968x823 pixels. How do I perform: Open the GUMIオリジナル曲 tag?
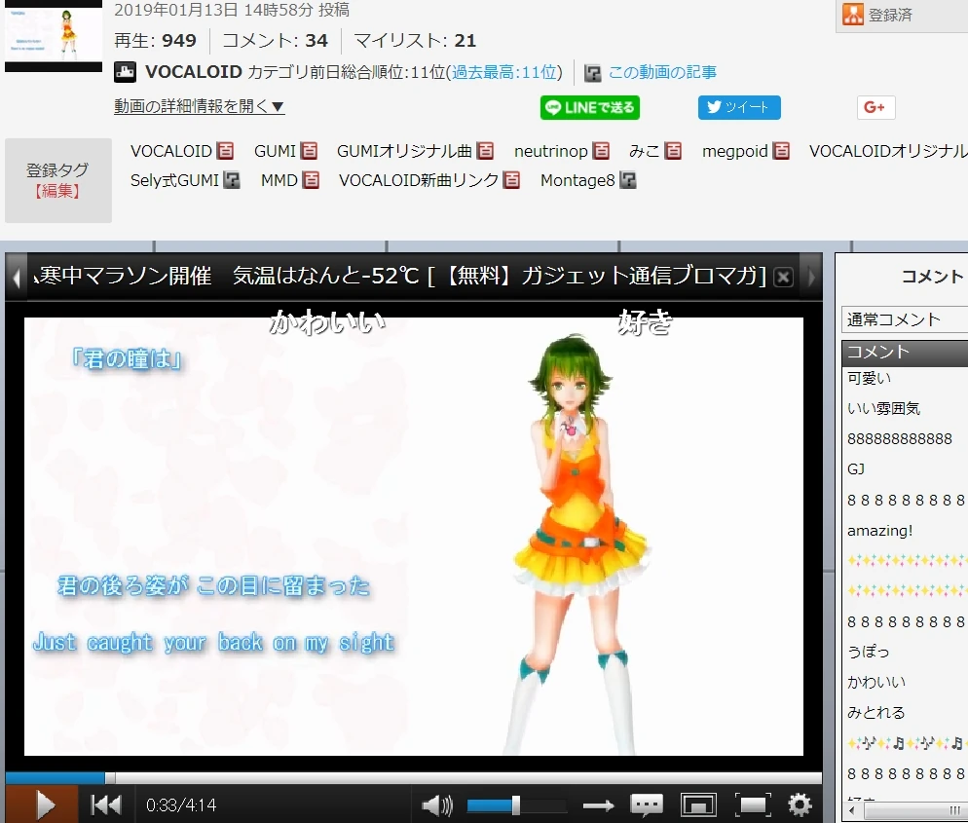pyautogui.click(x=404, y=151)
